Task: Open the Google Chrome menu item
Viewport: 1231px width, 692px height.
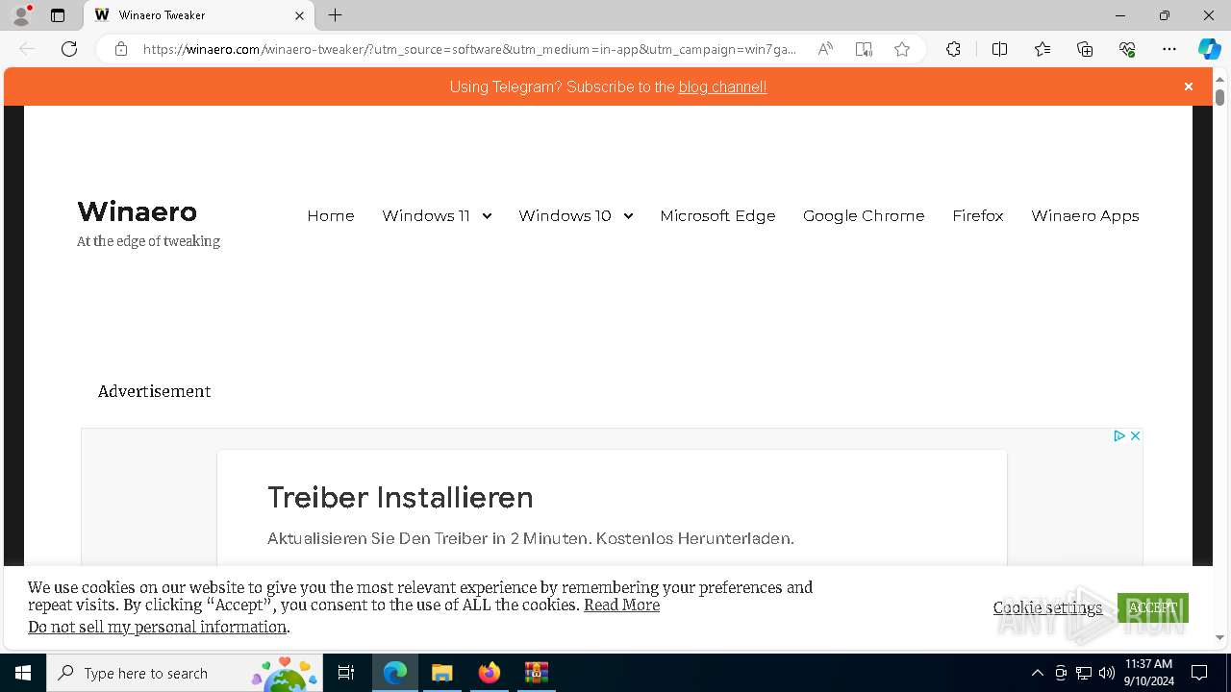Action: 864,215
